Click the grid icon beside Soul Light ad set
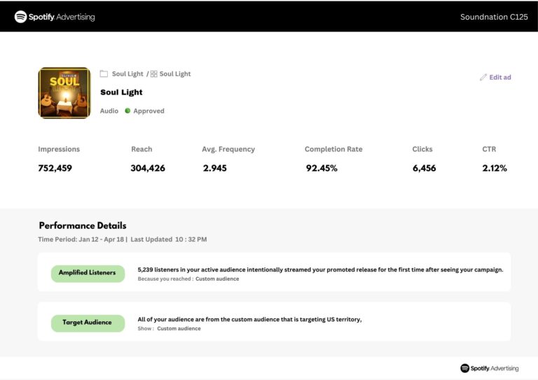Screen dimensions: 538x380 coord(153,73)
